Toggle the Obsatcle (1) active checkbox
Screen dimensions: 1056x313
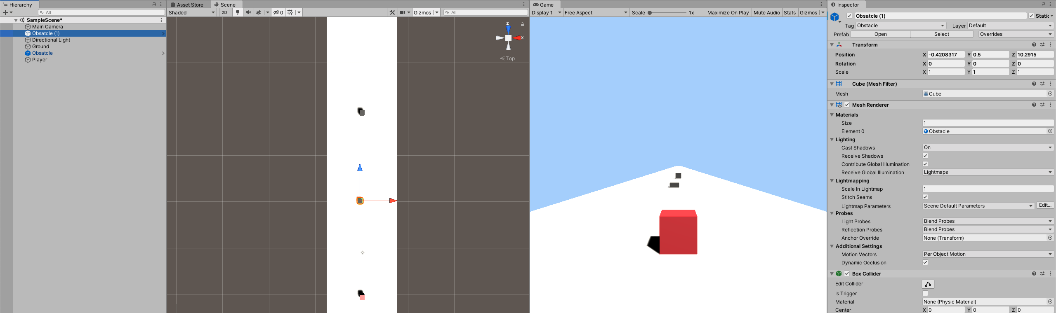tap(849, 16)
